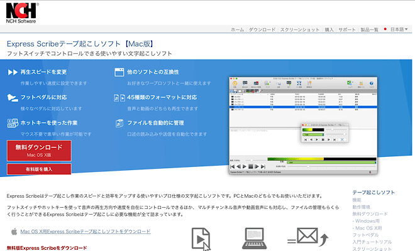The image size is (415, 251).
Task: Click the file management icon beside ファイルを自動的に管理
Action: (x=119, y=123)
